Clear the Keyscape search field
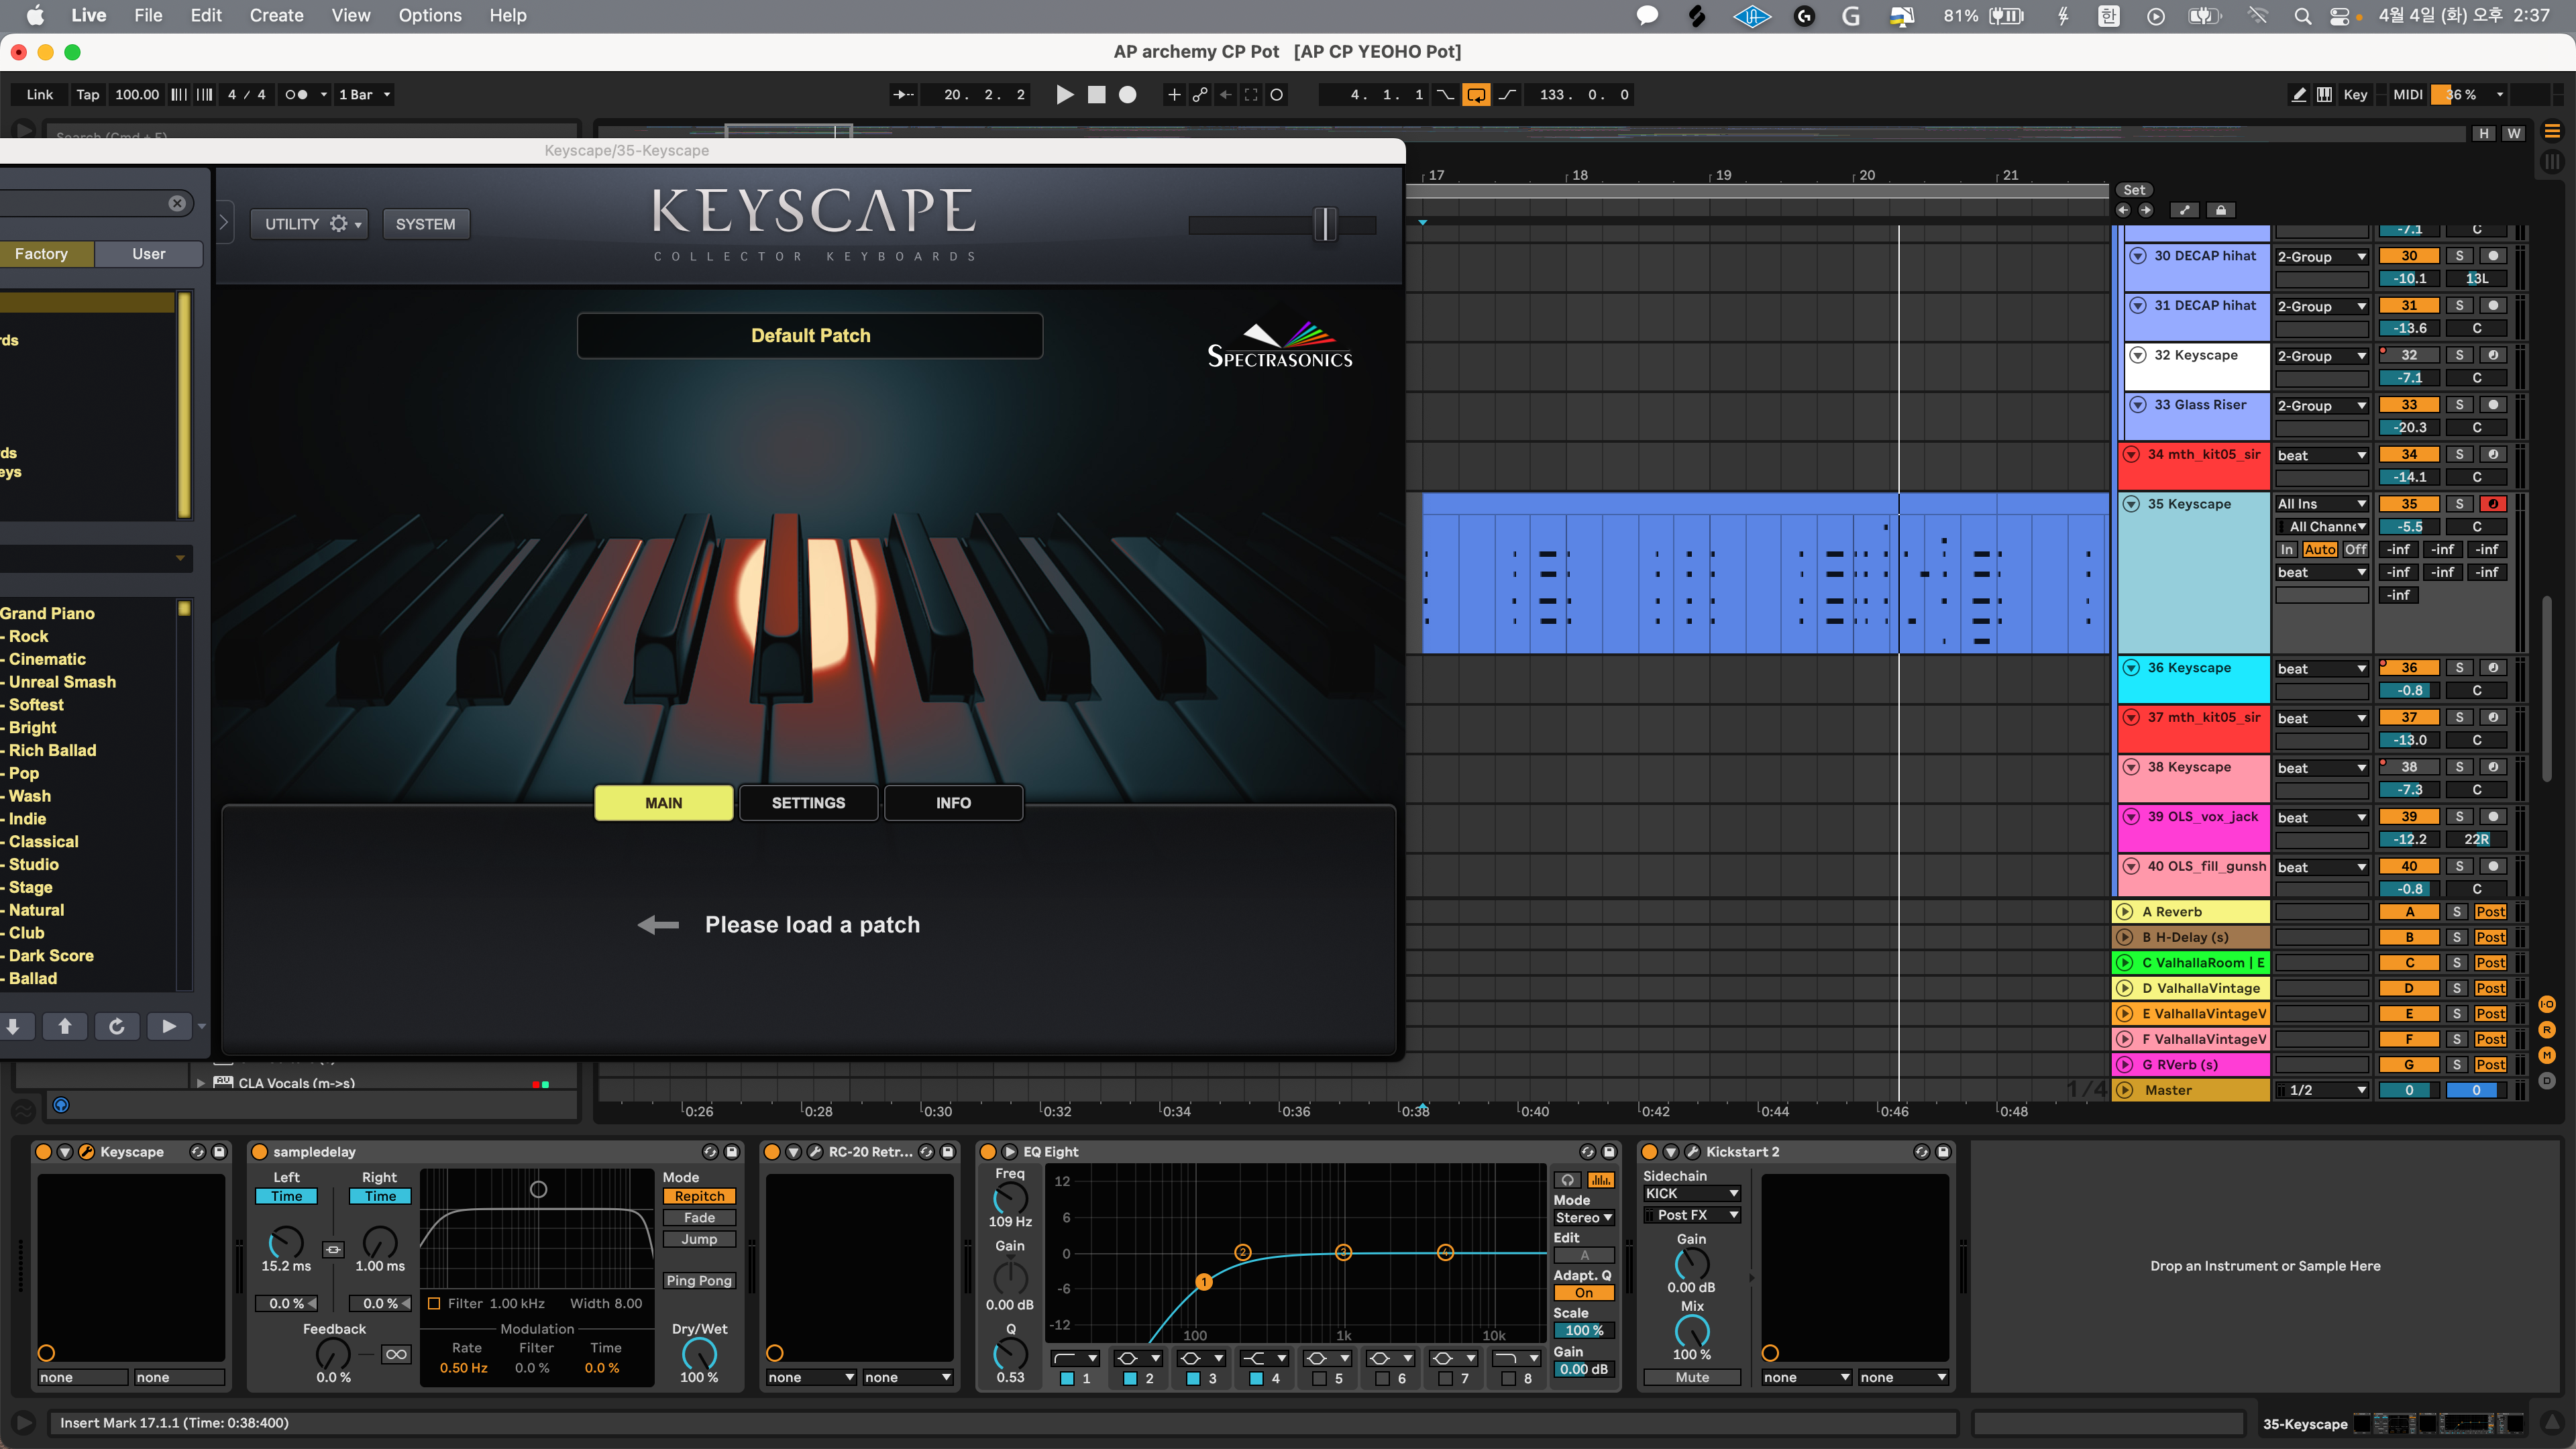This screenshot has height=1449, width=2576. [x=177, y=203]
